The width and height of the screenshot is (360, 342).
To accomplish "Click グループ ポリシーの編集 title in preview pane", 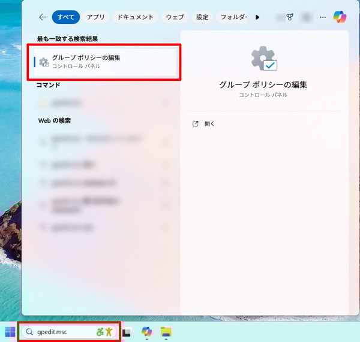I will (x=263, y=85).
